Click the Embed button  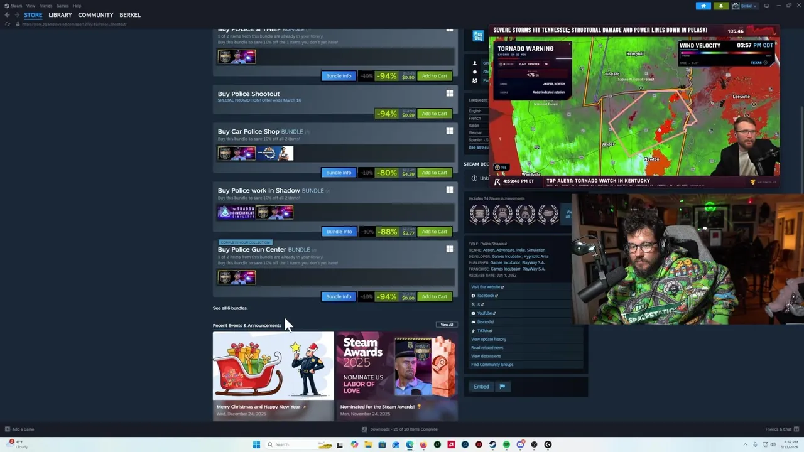pyautogui.click(x=481, y=387)
